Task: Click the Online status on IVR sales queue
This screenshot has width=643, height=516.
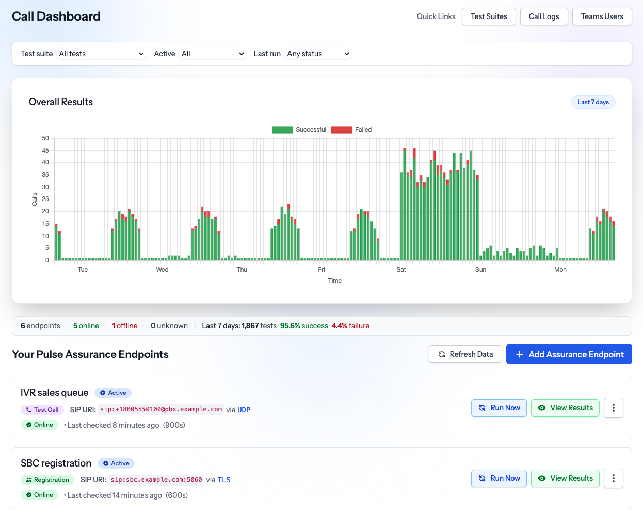Action: coord(39,425)
